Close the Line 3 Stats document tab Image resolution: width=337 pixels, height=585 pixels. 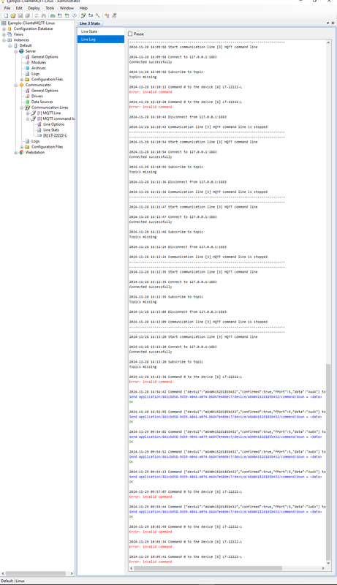click(x=333, y=23)
